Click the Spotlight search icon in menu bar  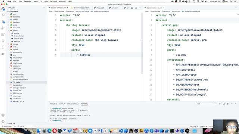pyautogui.click(x=231, y=1)
